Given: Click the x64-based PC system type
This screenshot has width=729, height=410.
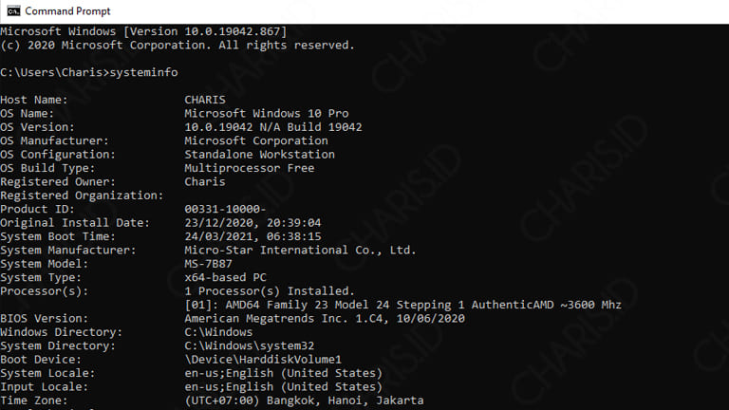Looking at the screenshot, I should pyautogui.click(x=226, y=277).
